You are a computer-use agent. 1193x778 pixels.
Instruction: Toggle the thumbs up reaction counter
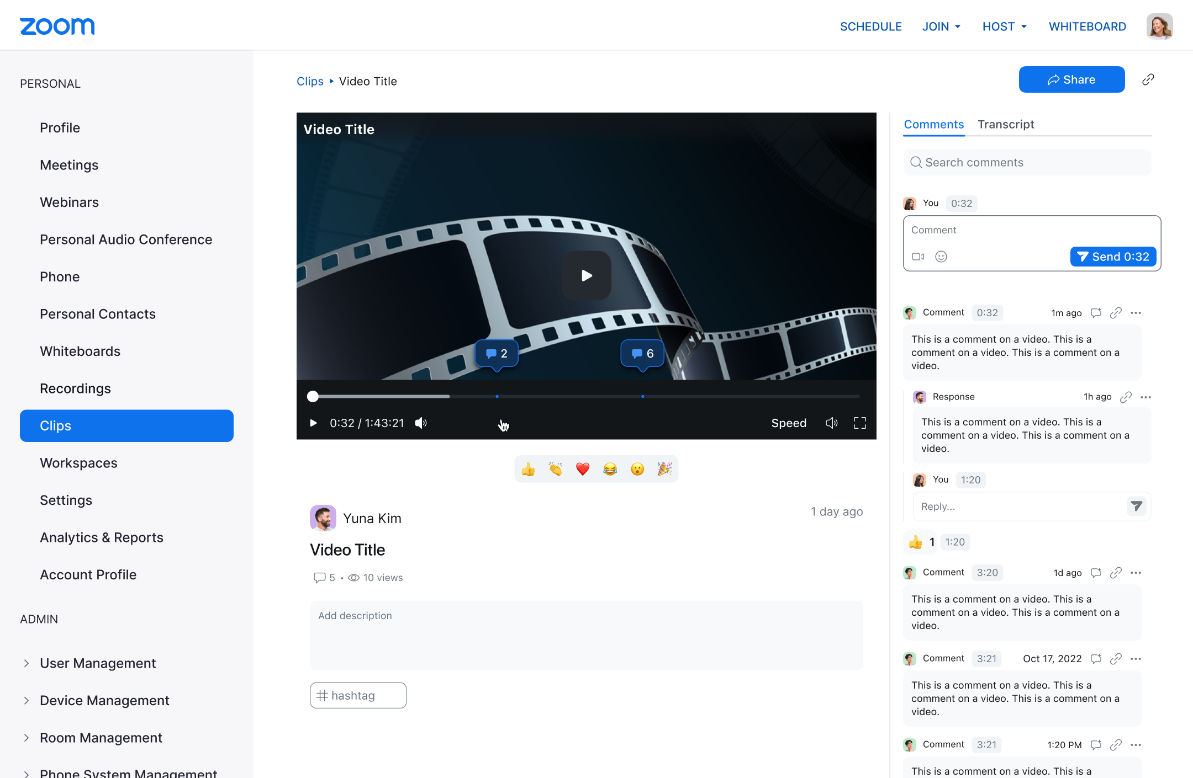pyautogui.click(x=920, y=542)
